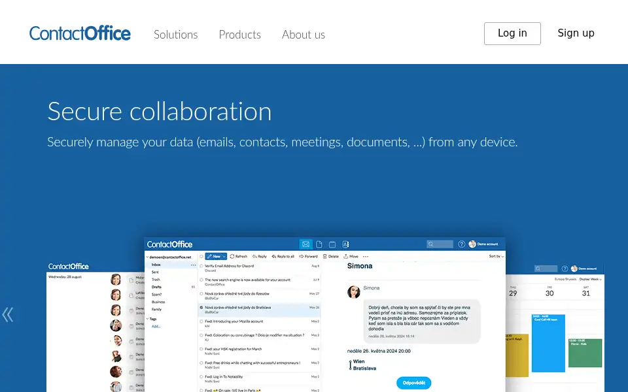The width and height of the screenshot is (628, 392).
Task: Open the toolbar more-actions ellipsis
Action: [366, 256]
